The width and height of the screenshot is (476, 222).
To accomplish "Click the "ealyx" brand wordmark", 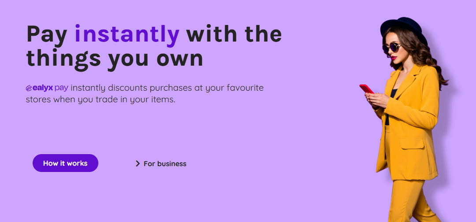I will click(43, 88).
